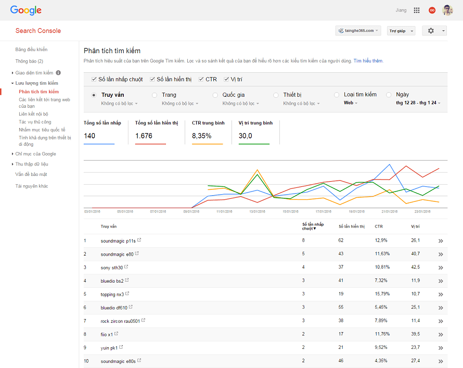
Task: Select the Truy vấn radio button
Action: click(94, 95)
